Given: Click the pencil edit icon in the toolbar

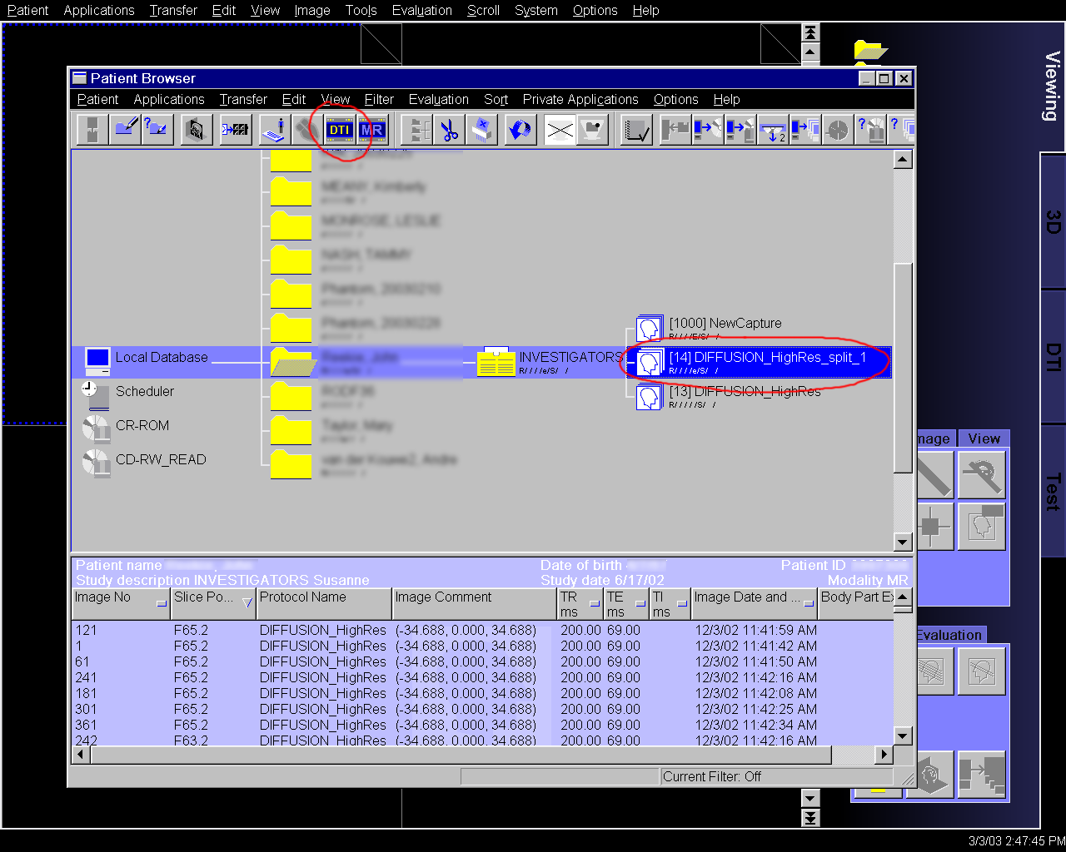Looking at the screenshot, I should click(126, 130).
